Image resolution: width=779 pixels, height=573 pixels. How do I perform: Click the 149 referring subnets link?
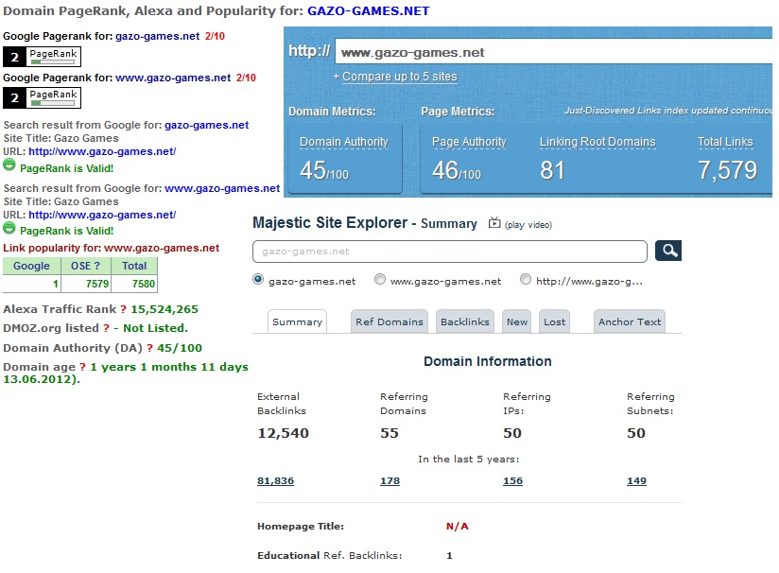click(636, 481)
